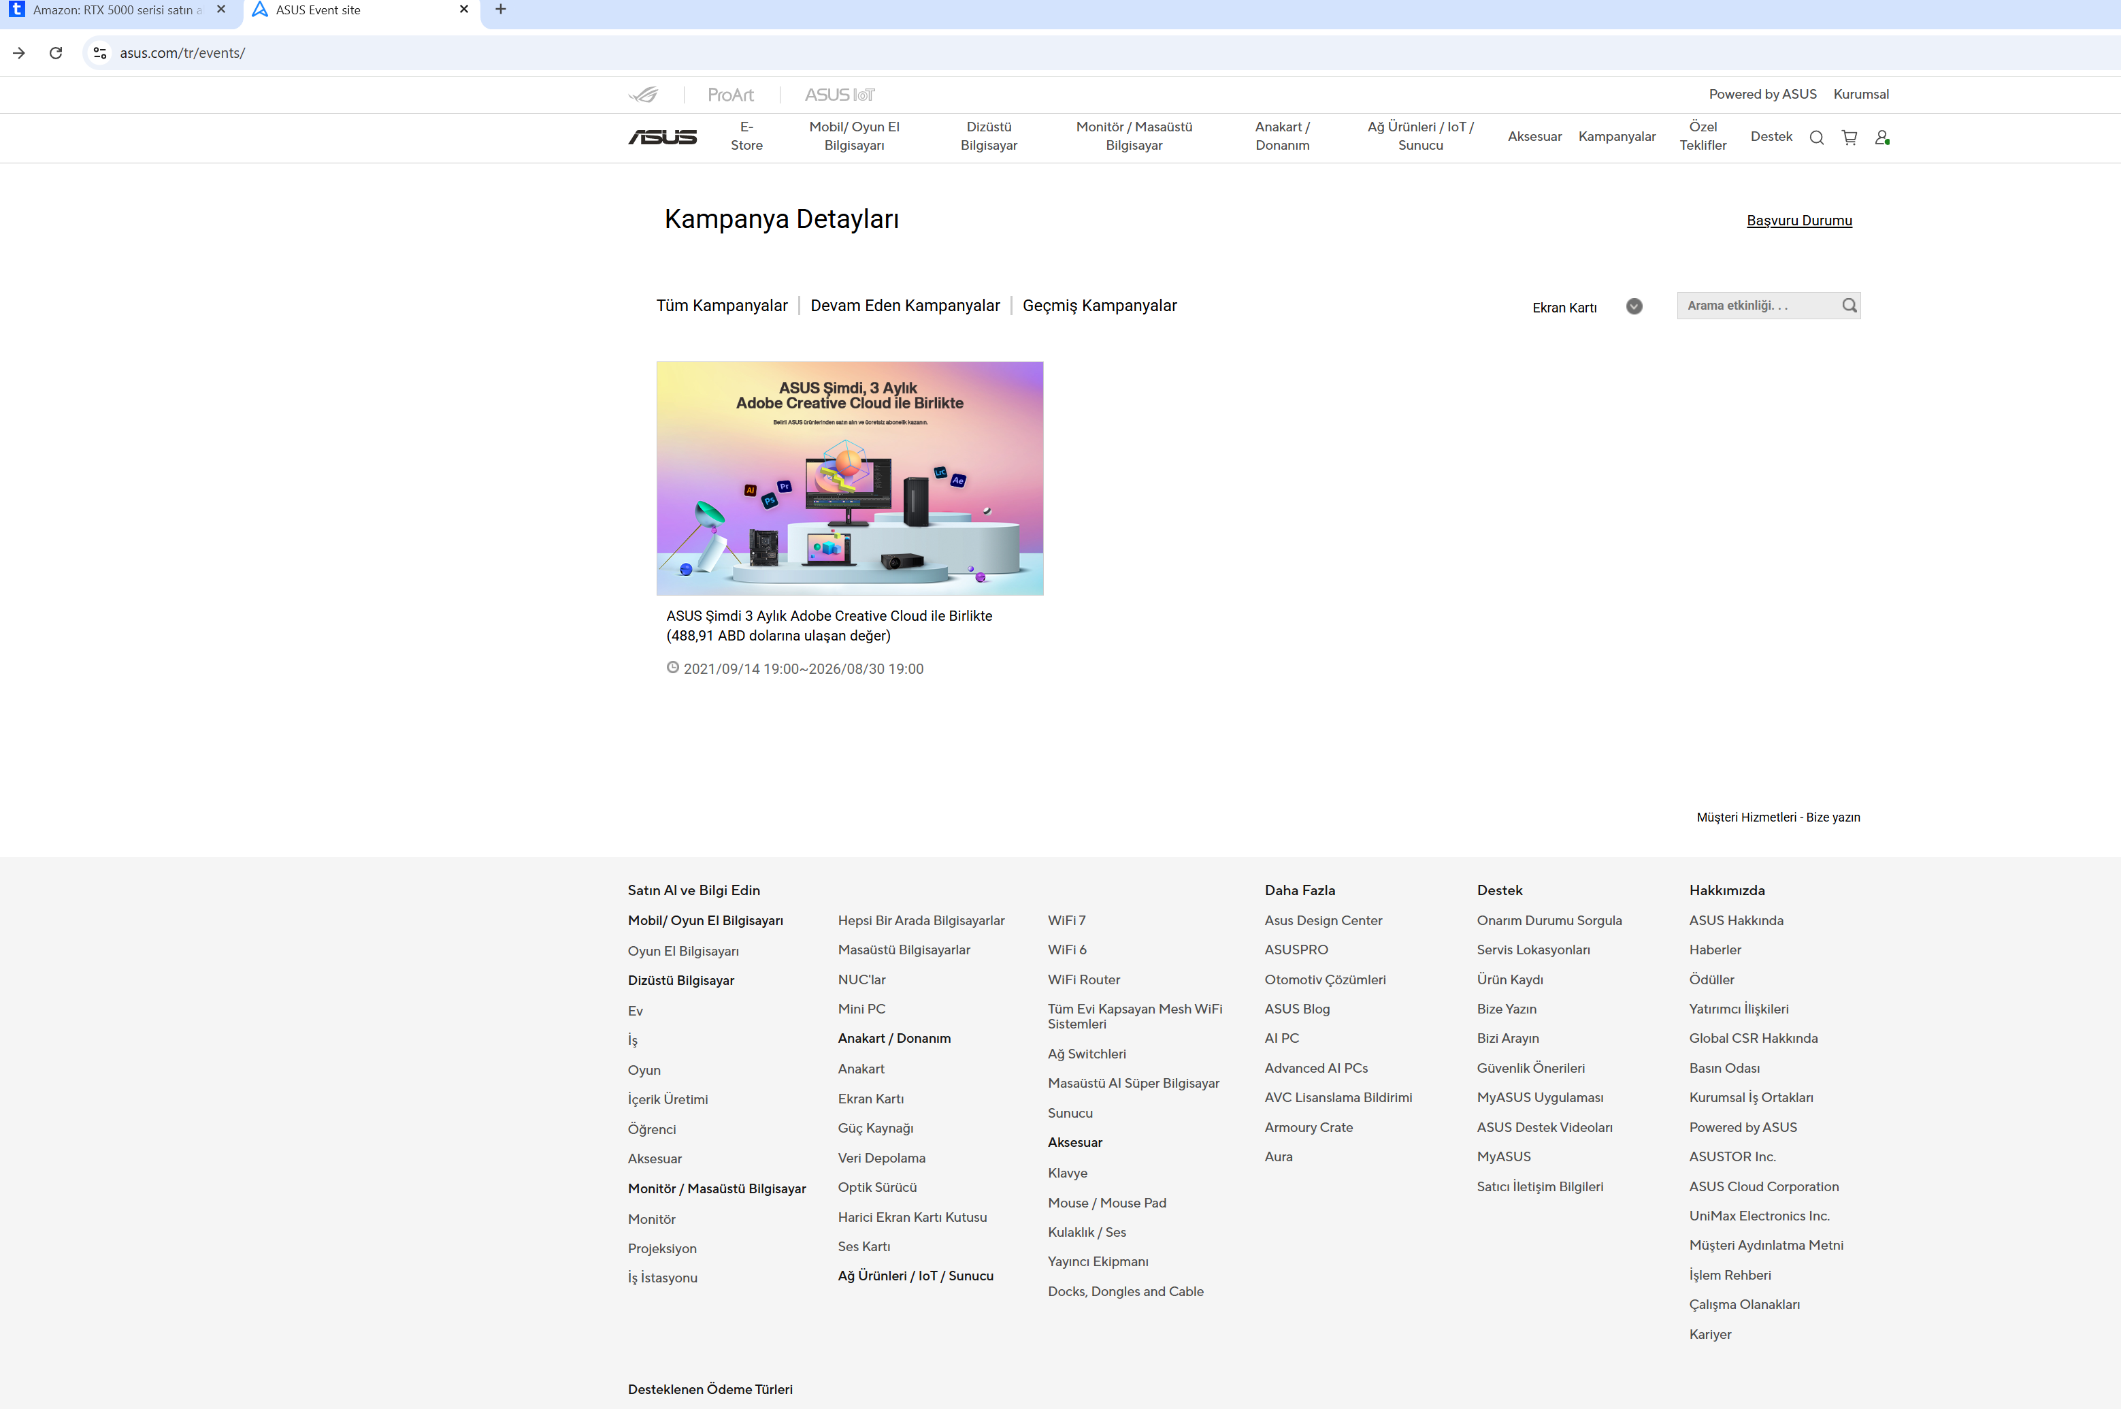Viewport: 2121px width, 1409px height.
Task: Open the Mouse / Mouse Pad footer link
Action: click(x=1106, y=1202)
